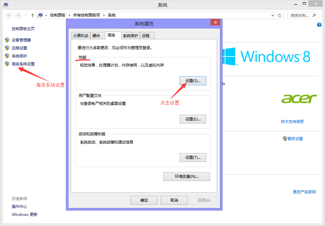Click 设置(E) user profiles button
Viewport: 325px width, 226px height.
tap(193, 119)
